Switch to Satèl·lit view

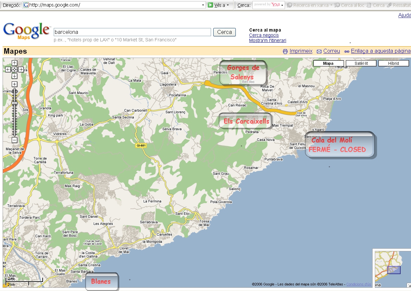coord(361,63)
